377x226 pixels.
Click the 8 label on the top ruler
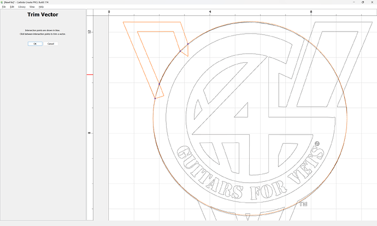pos(311,12)
